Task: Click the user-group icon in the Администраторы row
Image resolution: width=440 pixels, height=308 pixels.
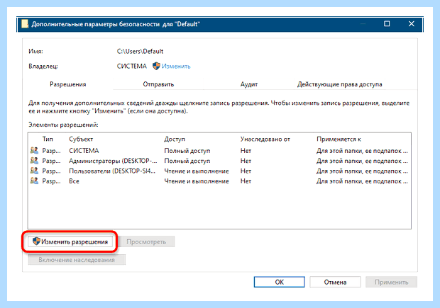Action: coord(34,161)
